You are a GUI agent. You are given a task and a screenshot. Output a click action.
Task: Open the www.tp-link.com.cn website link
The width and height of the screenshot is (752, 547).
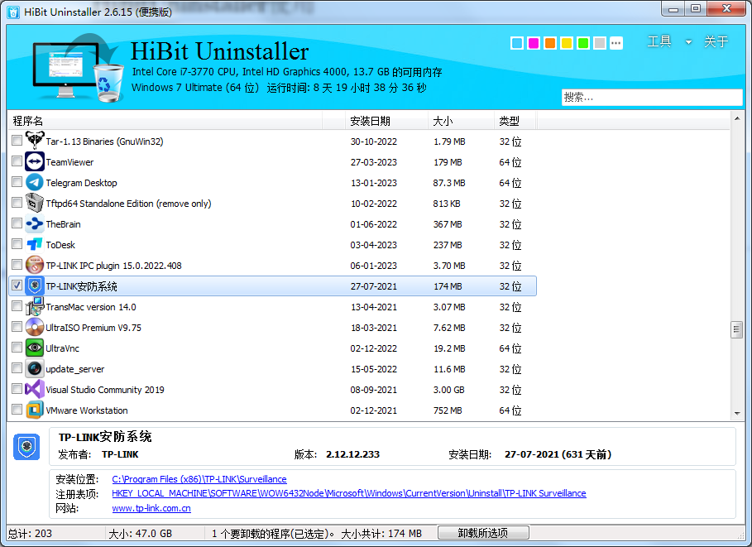151,508
